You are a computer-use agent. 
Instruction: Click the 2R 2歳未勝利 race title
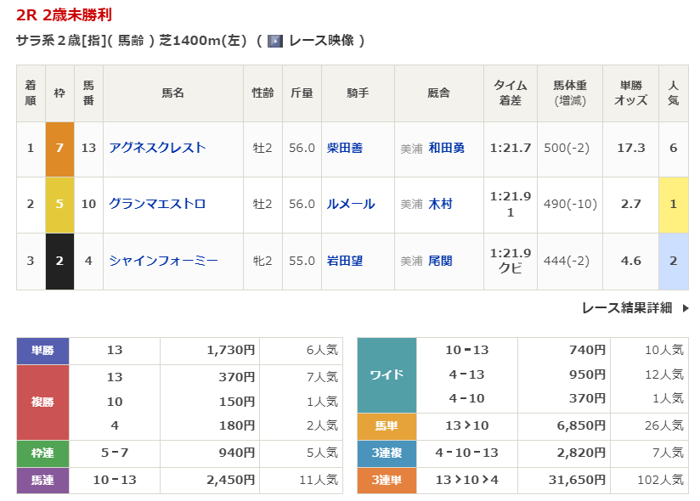pos(65,15)
